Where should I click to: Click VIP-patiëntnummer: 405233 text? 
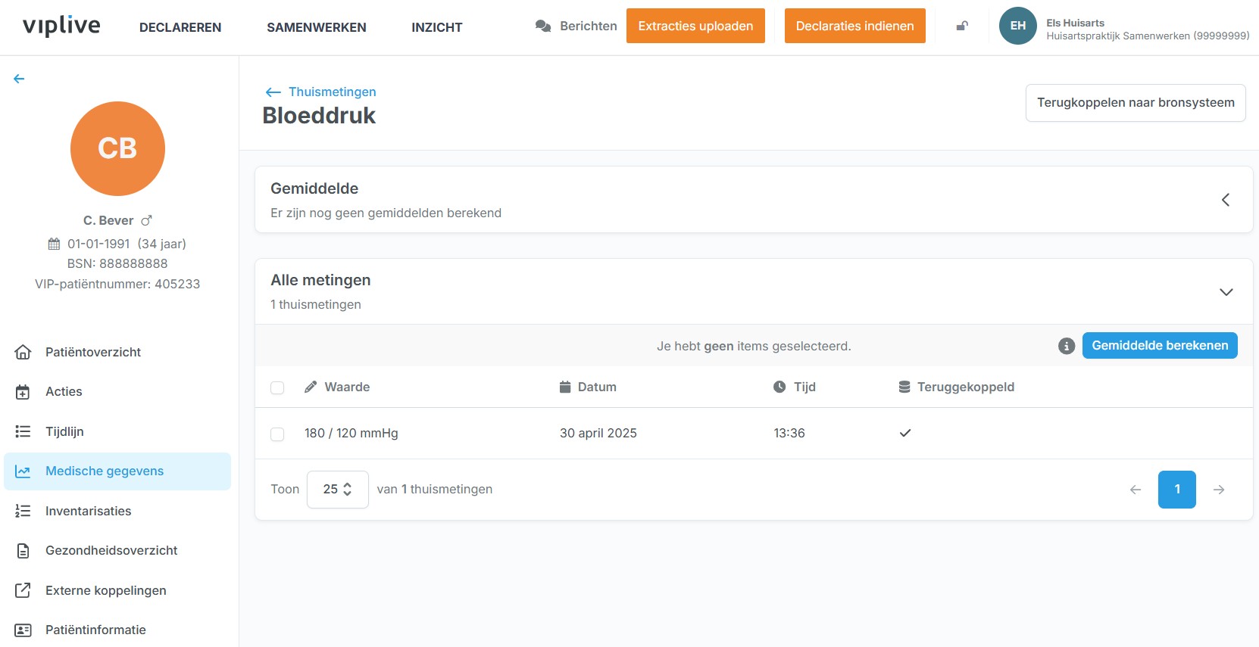click(x=117, y=285)
